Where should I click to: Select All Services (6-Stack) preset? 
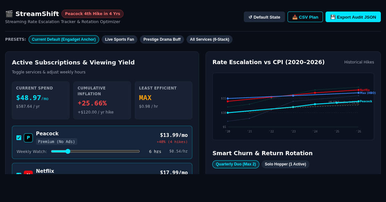coord(209,39)
